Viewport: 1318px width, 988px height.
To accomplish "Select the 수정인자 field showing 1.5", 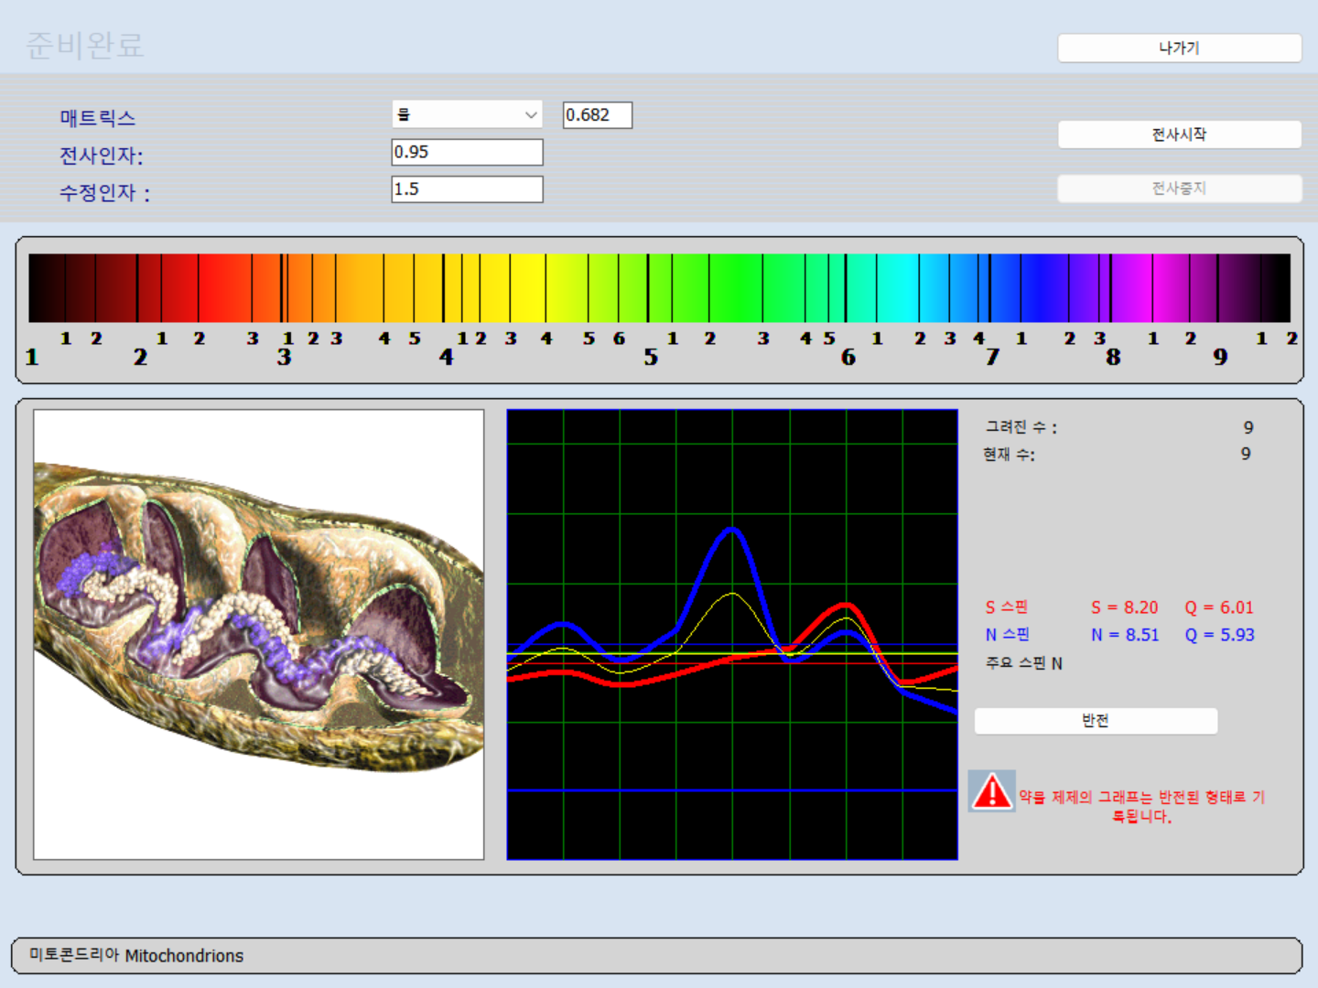I will click(467, 189).
